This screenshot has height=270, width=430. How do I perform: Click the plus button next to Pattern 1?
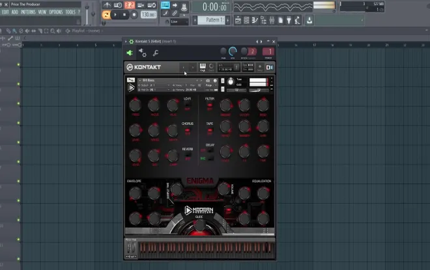pyautogui.click(x=227, y=20)
